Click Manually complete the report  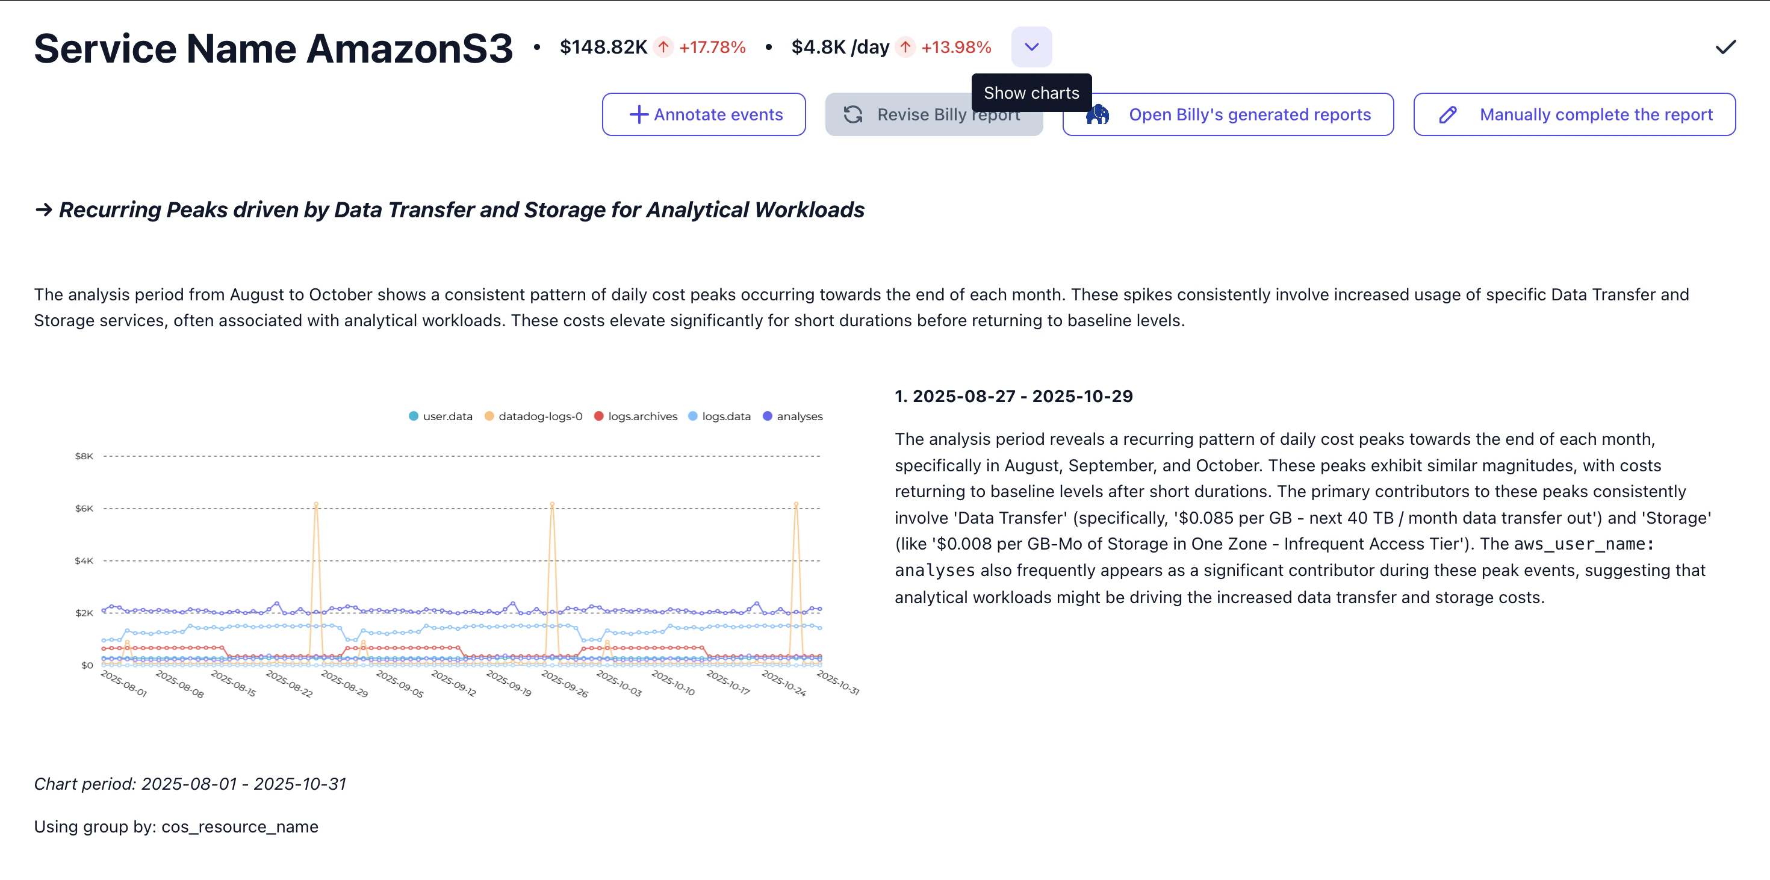coord(1595,114)
